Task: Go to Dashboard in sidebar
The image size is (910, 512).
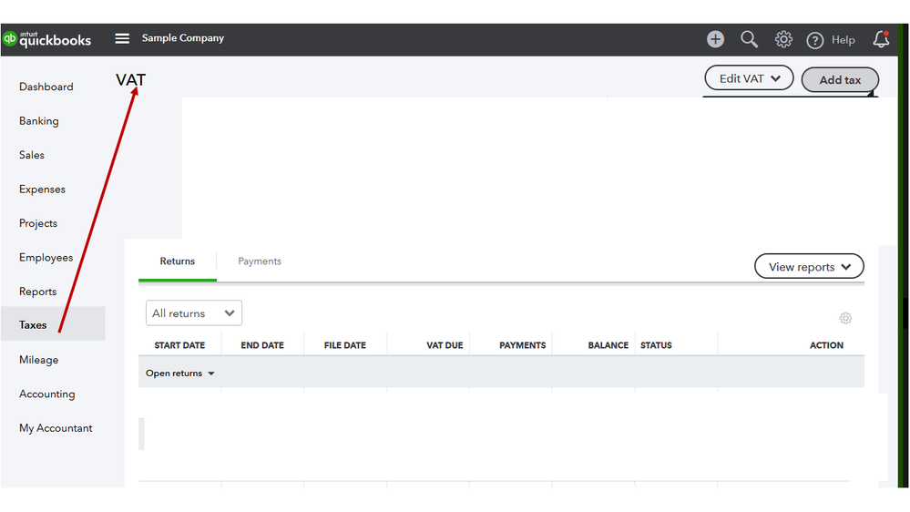Action: pyautogui.click(x=46, y=87)
